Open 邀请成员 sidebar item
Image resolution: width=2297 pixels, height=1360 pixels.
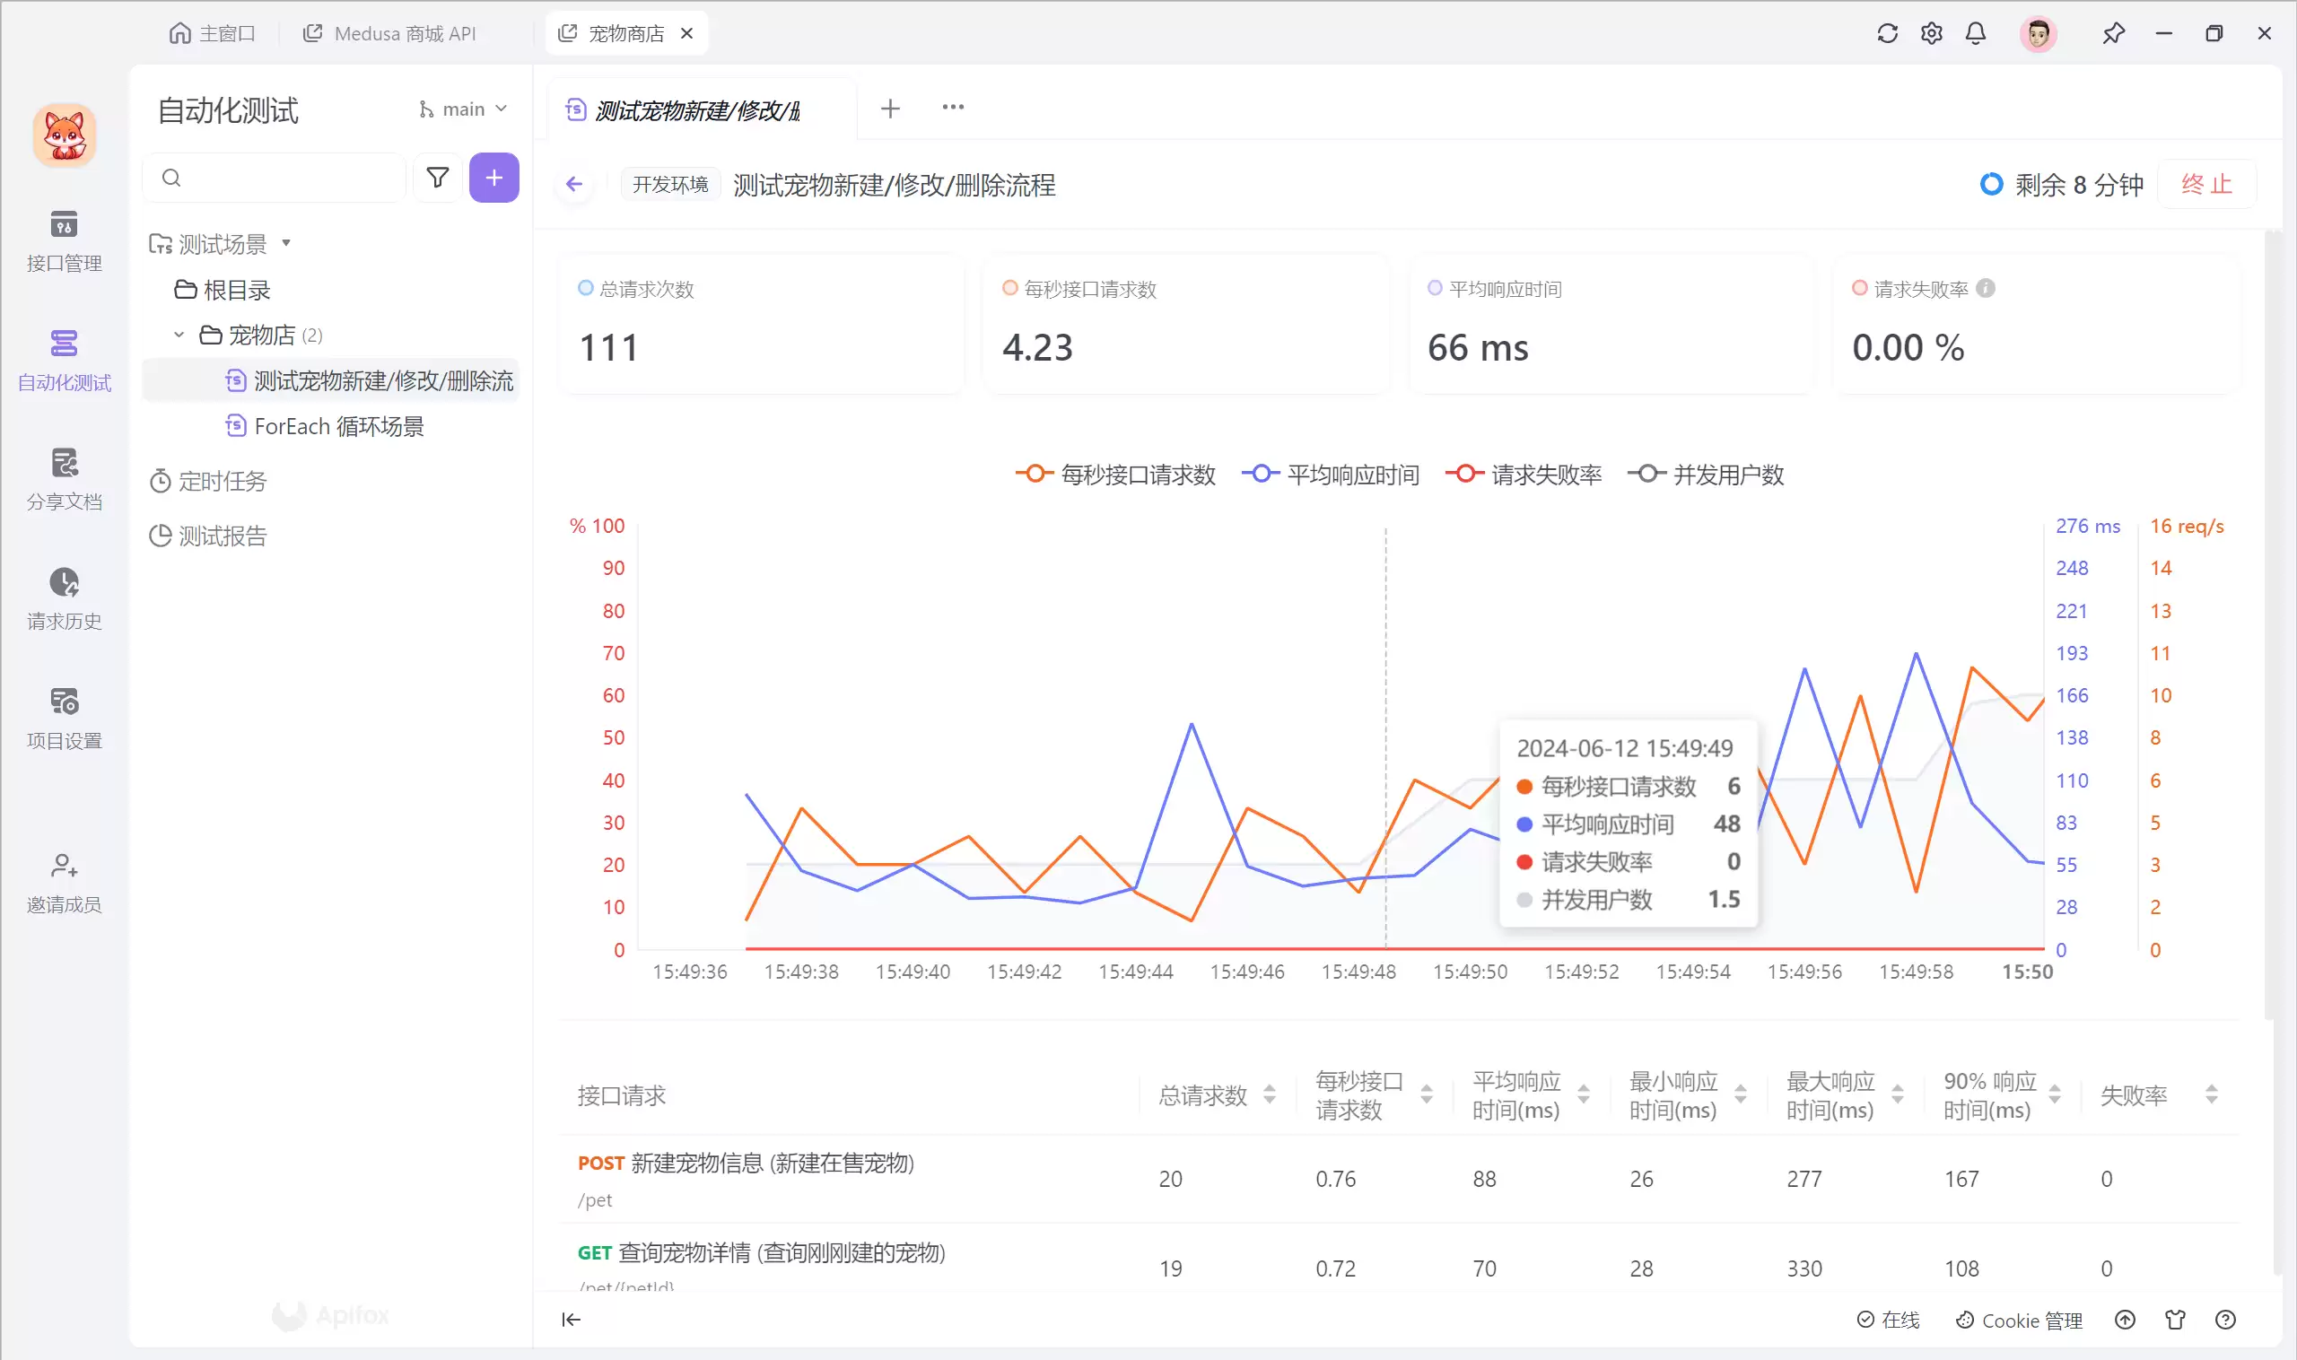coord(63,883)
